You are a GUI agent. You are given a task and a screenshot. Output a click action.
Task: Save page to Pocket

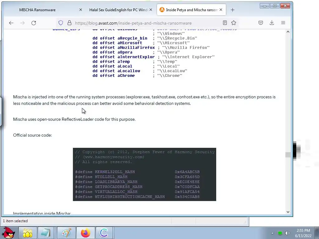click(261, 23)
